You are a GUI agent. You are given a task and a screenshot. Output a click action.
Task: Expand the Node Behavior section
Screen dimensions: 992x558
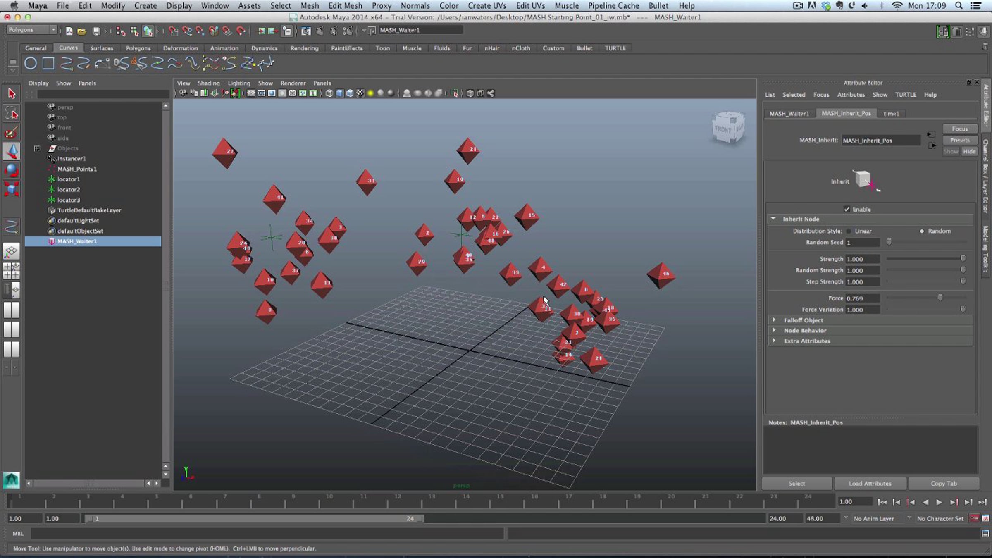coord(774,330)
